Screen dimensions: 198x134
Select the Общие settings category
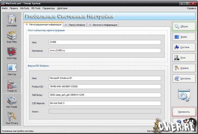pos(184,26)
